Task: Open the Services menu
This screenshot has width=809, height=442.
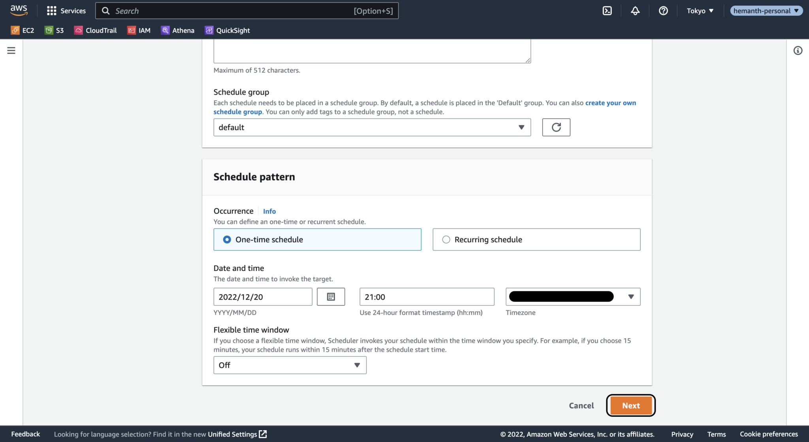Action: pyautogui.click(x=66, y=11)
